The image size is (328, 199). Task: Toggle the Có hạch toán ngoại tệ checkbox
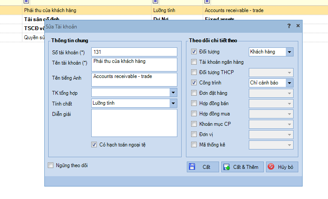coord(94,145)
